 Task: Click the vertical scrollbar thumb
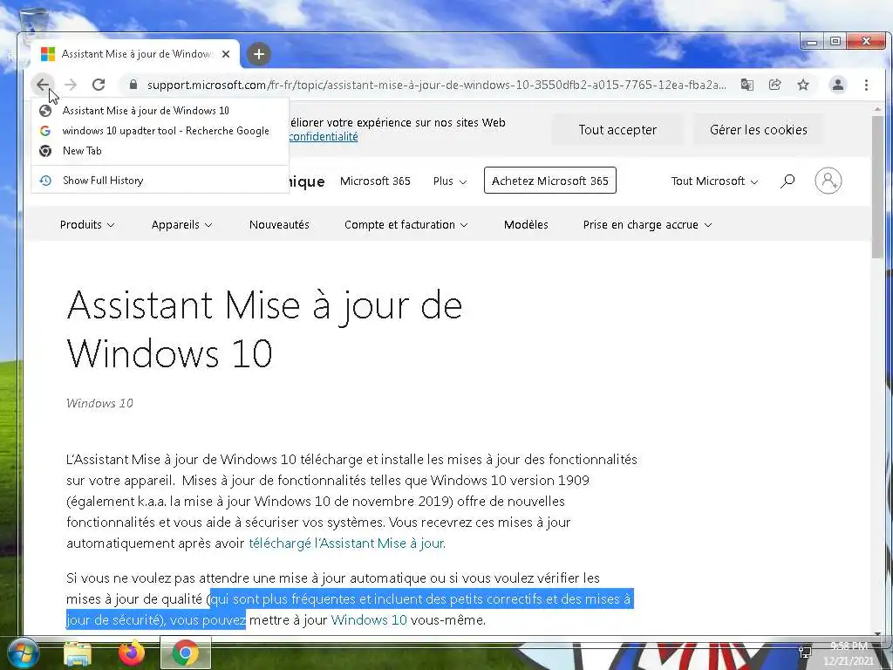(x=877, y=187)
